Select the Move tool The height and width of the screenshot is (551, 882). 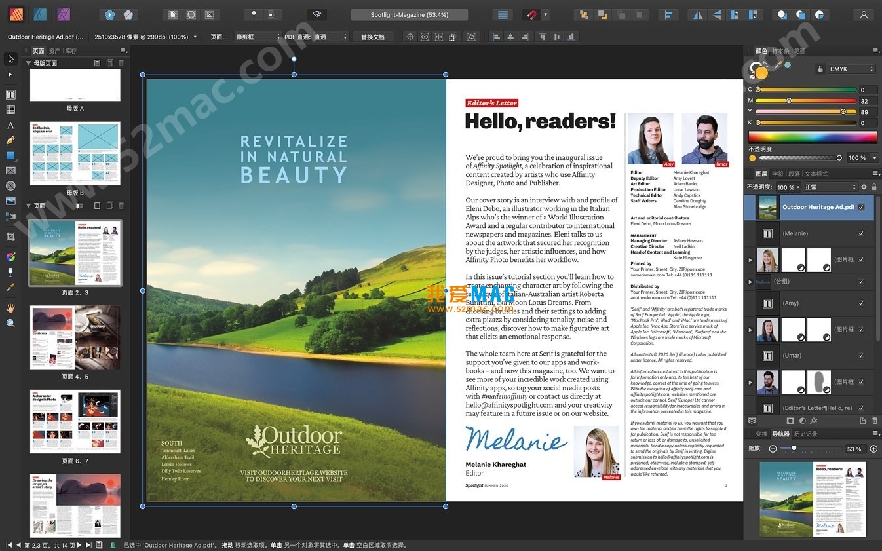(10, 59)
